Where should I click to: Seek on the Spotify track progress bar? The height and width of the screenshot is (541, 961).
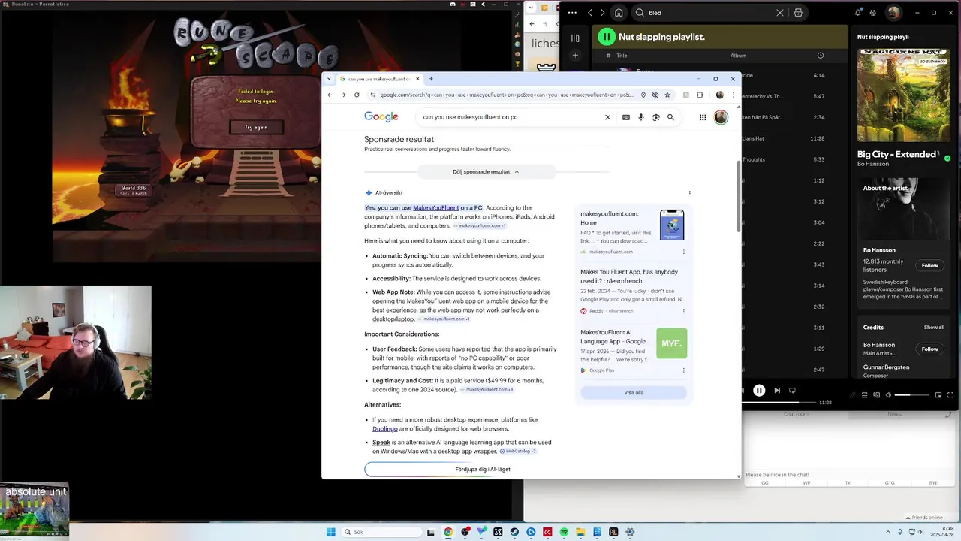click(778, 403)
